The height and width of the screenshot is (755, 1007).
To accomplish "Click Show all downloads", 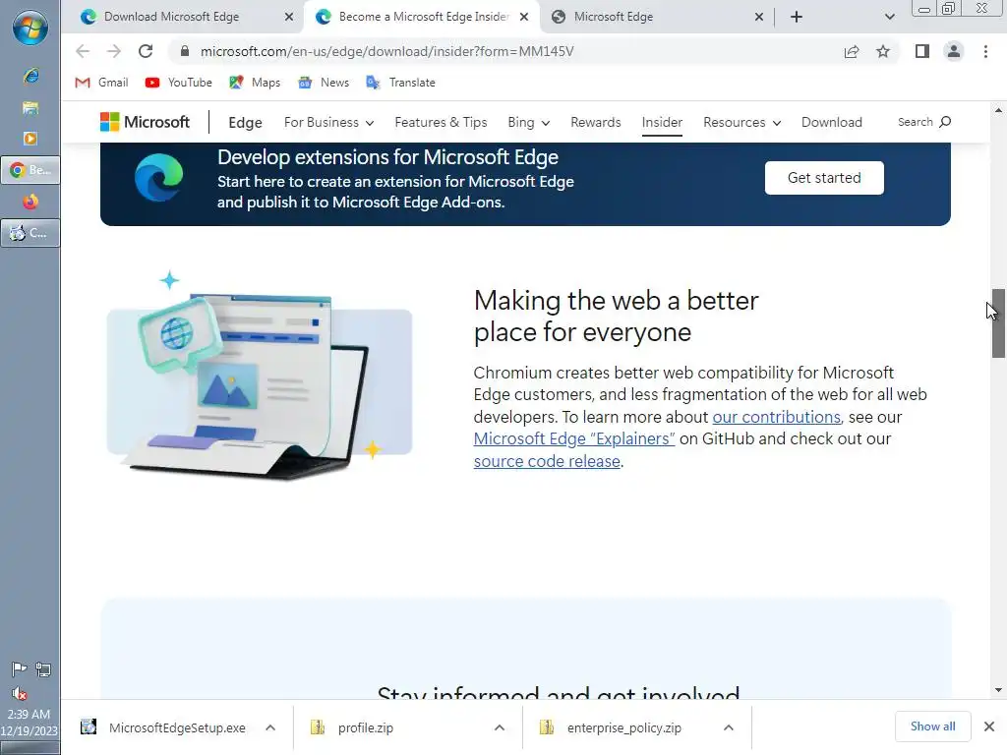I will [932, 726].
